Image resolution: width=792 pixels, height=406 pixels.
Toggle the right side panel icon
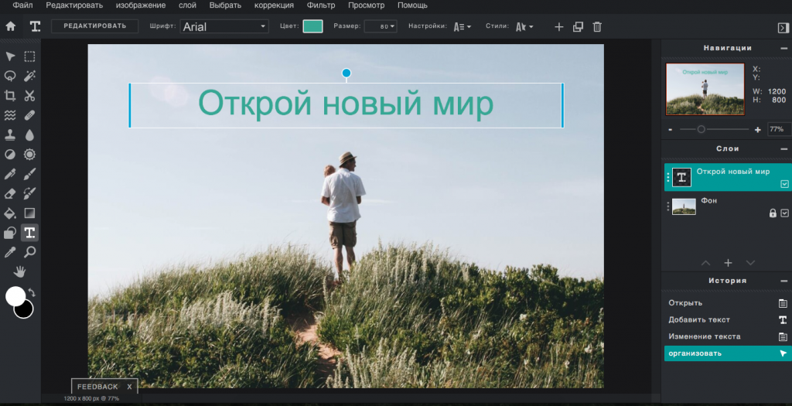[x=783, y=28]
